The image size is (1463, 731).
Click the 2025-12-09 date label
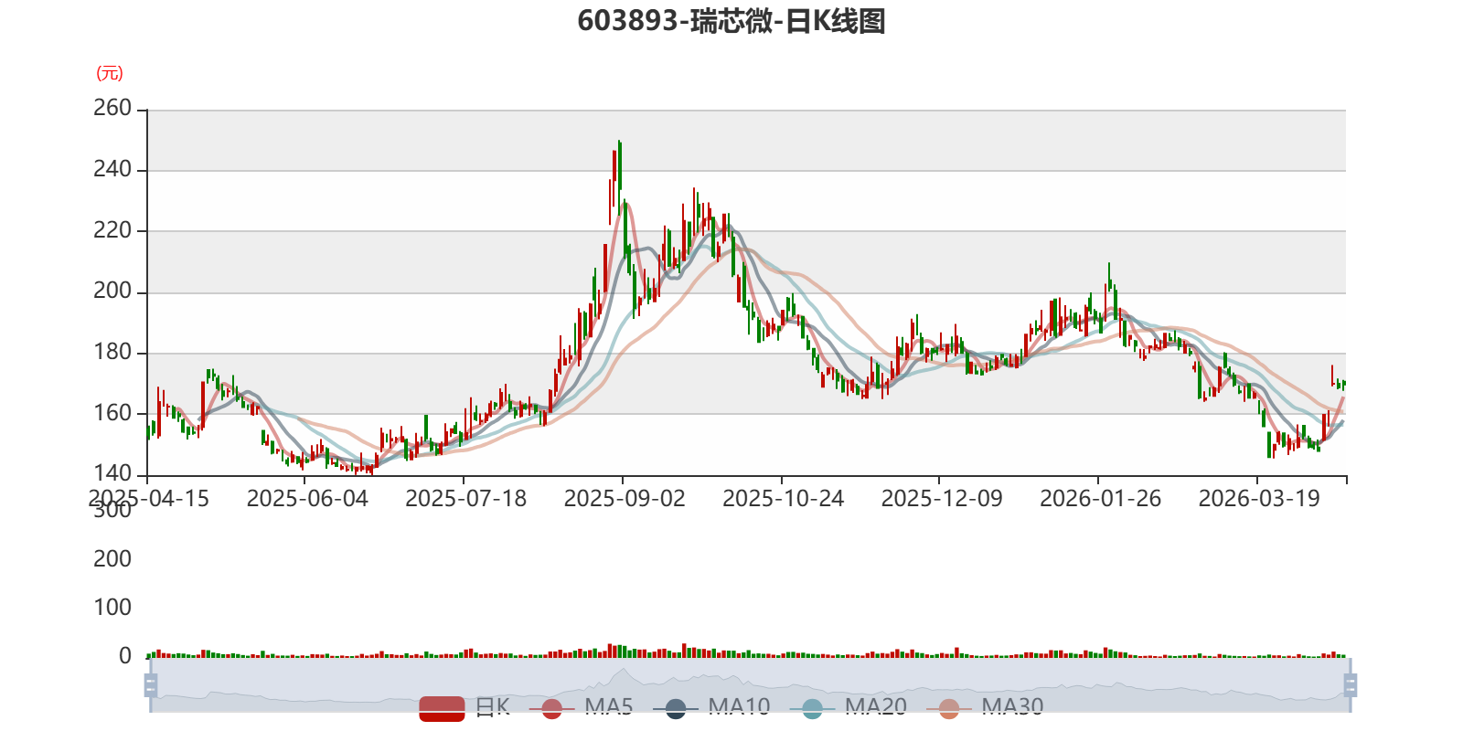942,499
